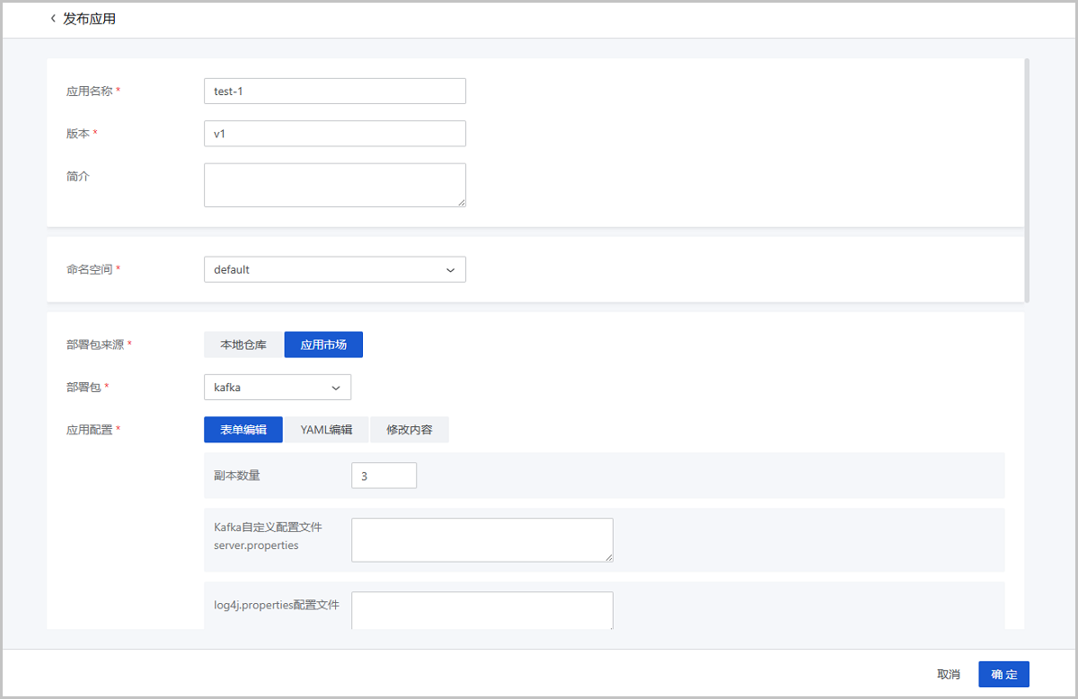Click the 副本数量 field with value 3

point(384,476)
